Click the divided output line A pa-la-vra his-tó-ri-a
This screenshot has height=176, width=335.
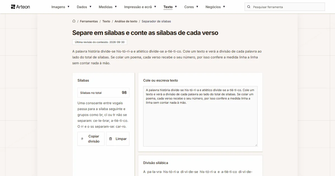198,172
